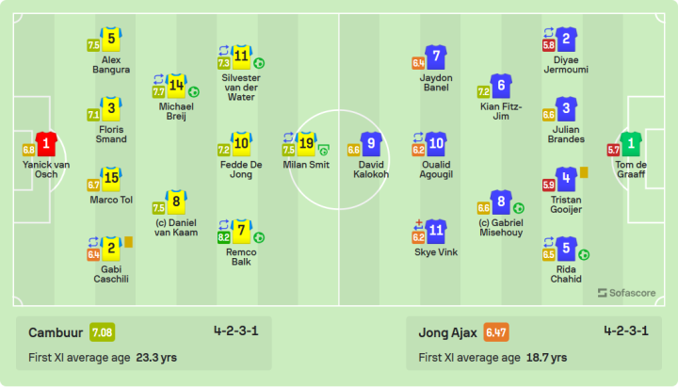678x387 pixels.
Task: Click the goal icon beside Remco Balk
Action: pos(259,238)
